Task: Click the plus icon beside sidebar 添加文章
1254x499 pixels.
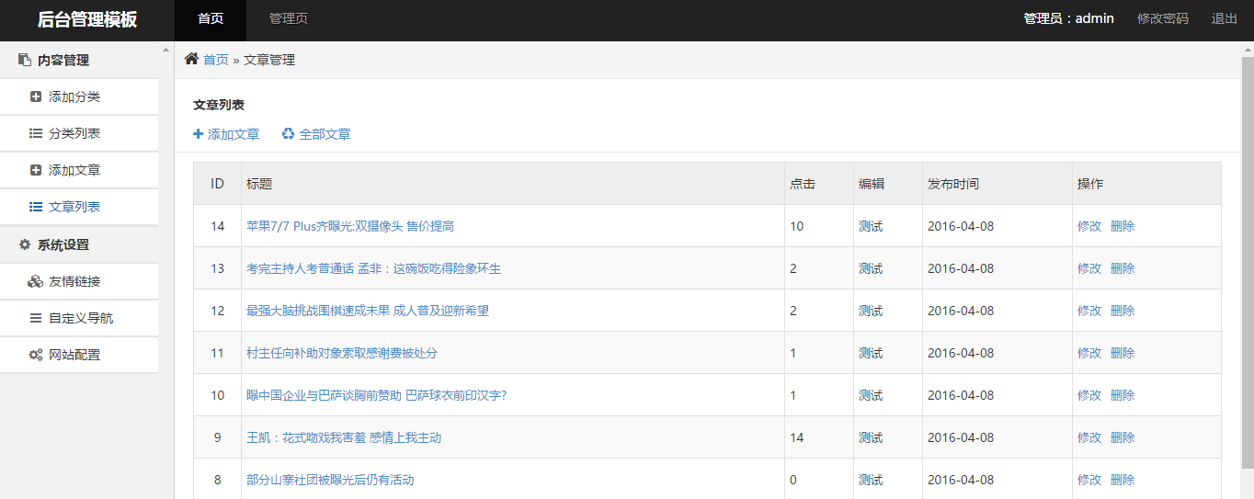Action: click(36, 170)
